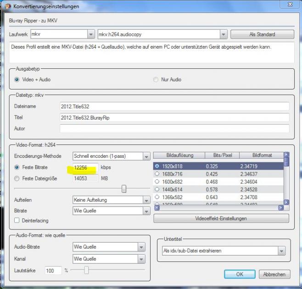302x289 pixels.
Task: Click the Als Standard button
Action: pos(262,34)
